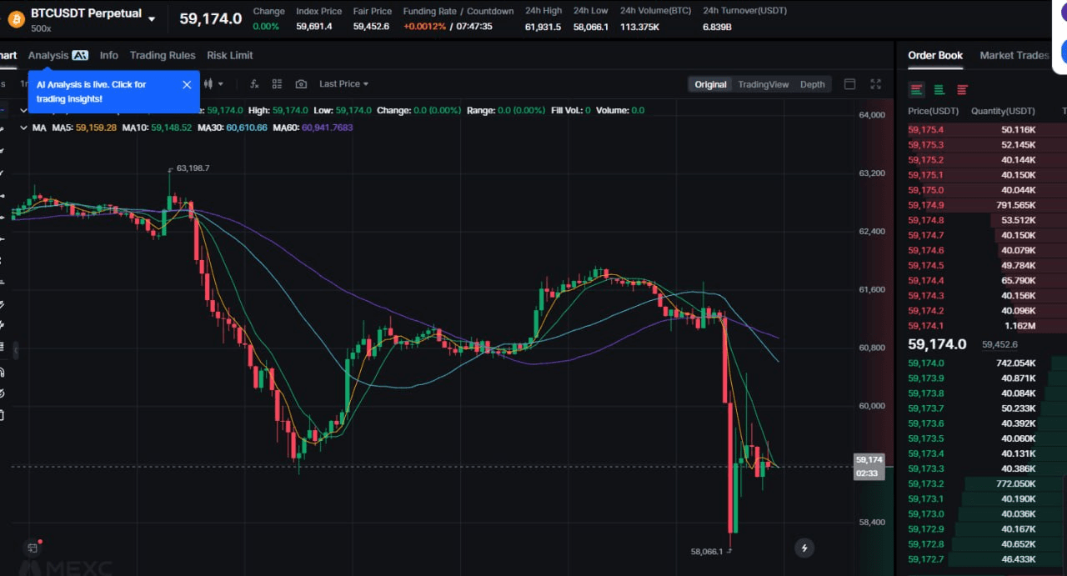Switch chart to TradingView mode
The height and width of the screenshot is (576, 1067).
(x=763, y=84)
